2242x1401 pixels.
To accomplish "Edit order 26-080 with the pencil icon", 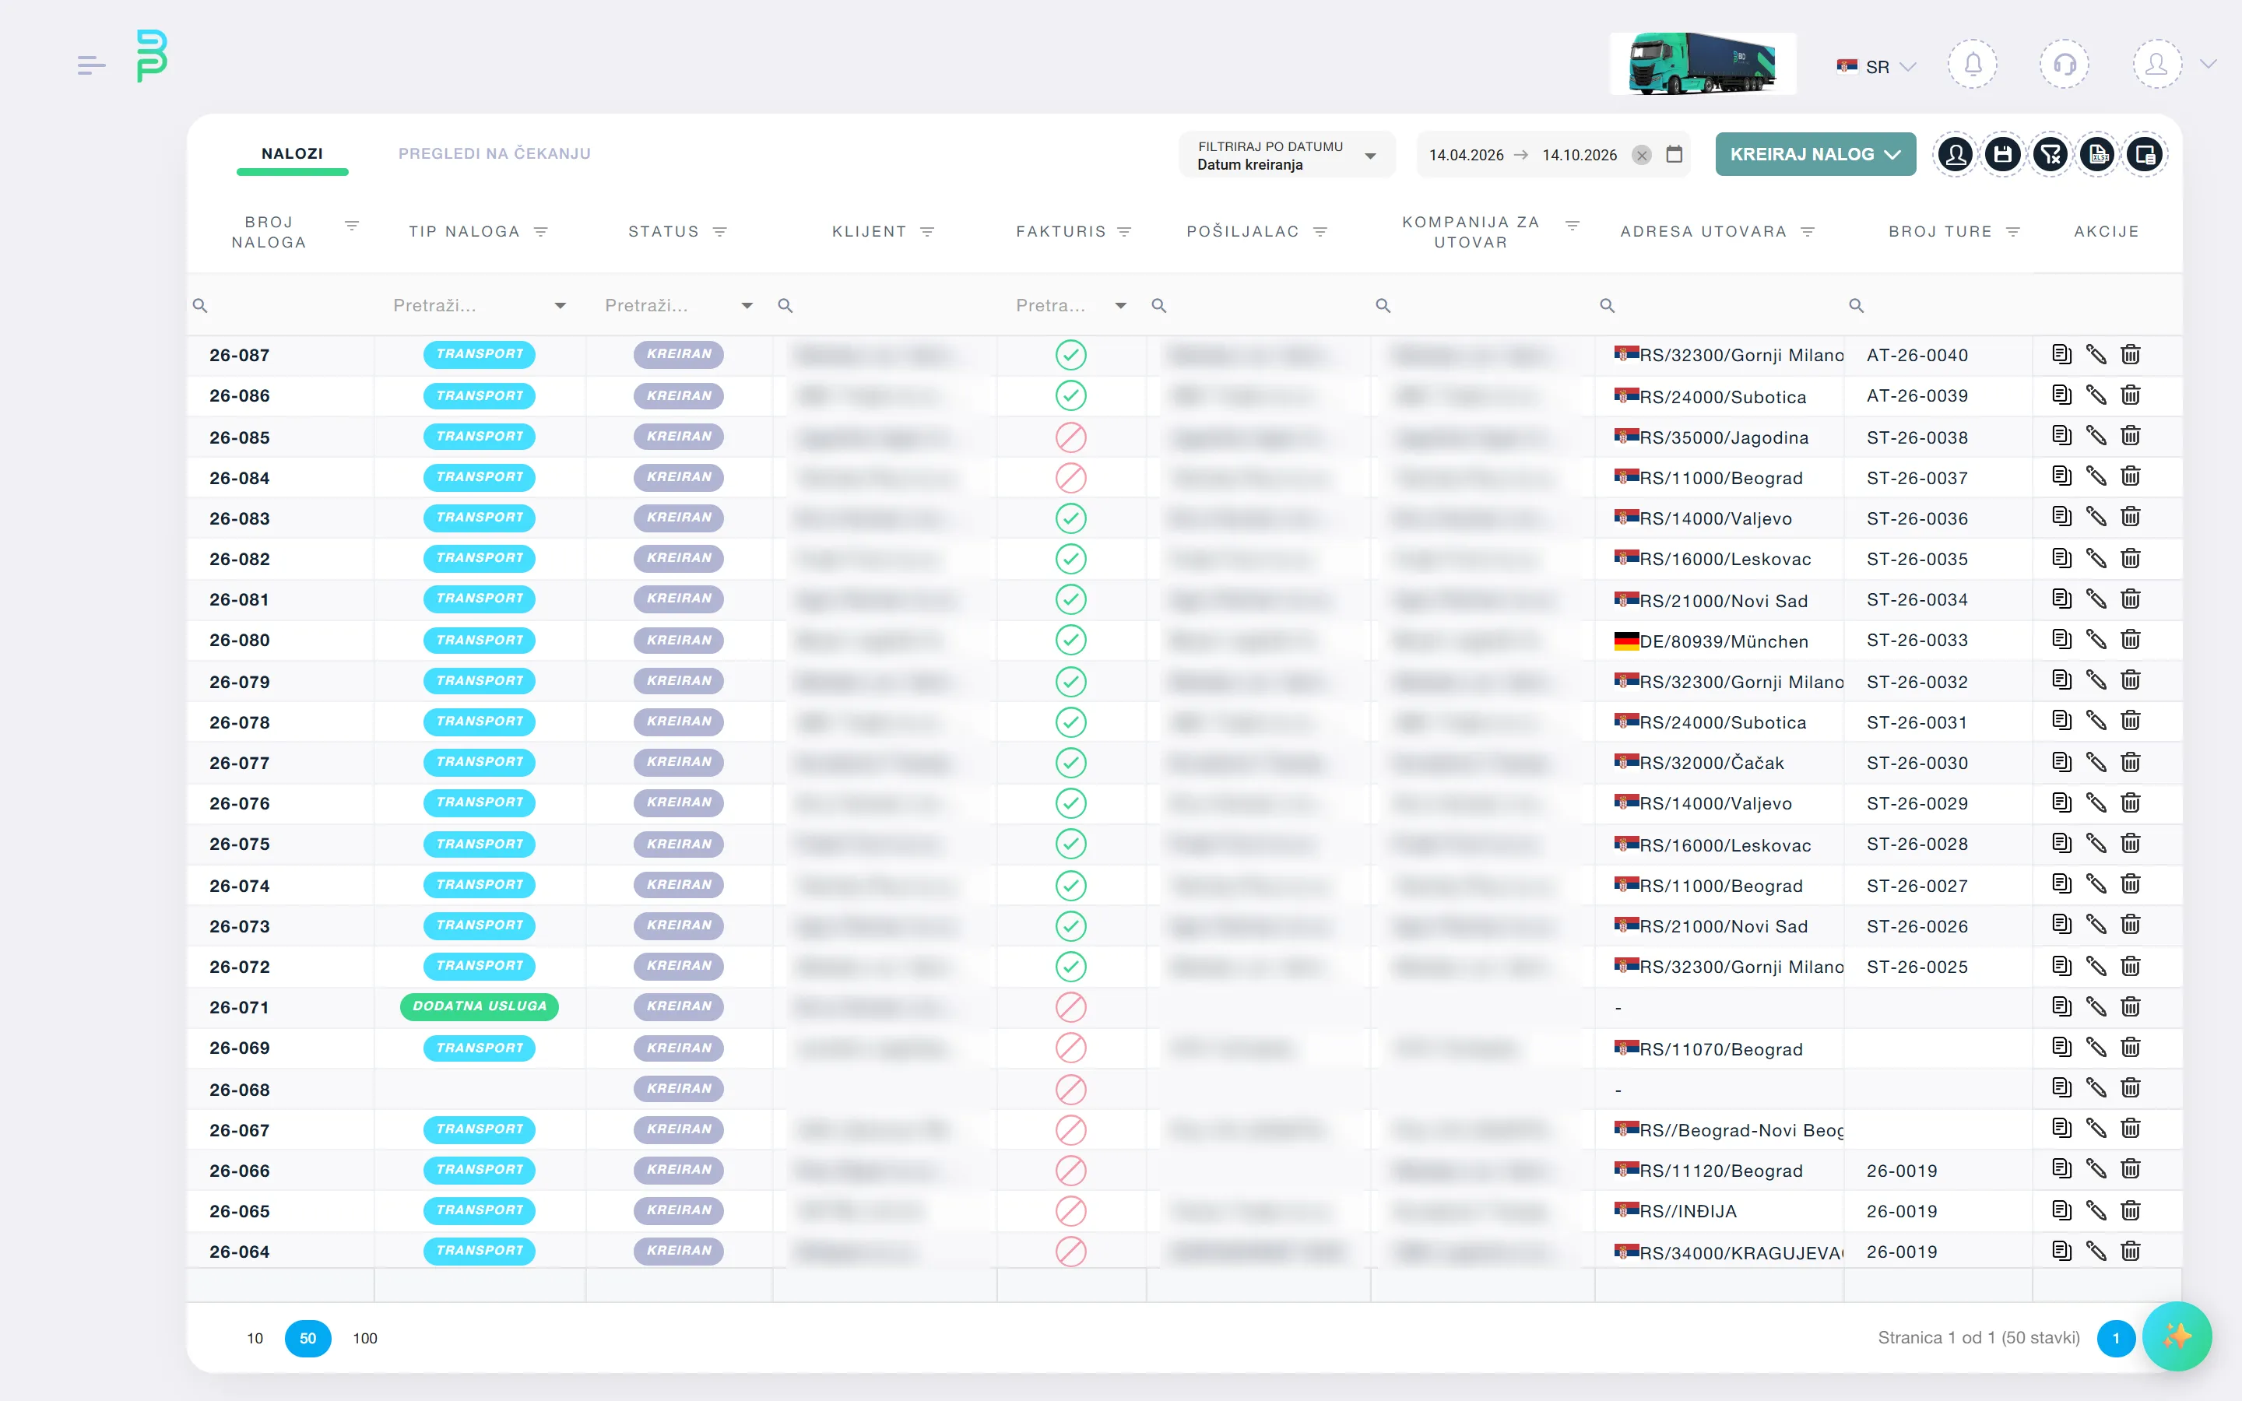I will (2096, 639).
